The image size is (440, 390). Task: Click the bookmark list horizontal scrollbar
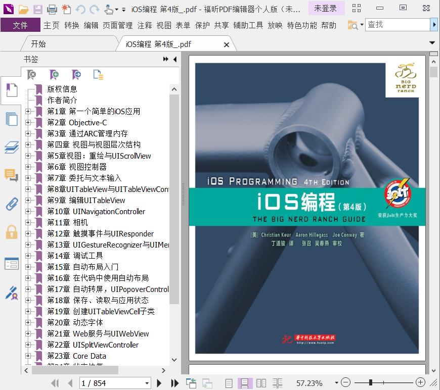(75, 370)
